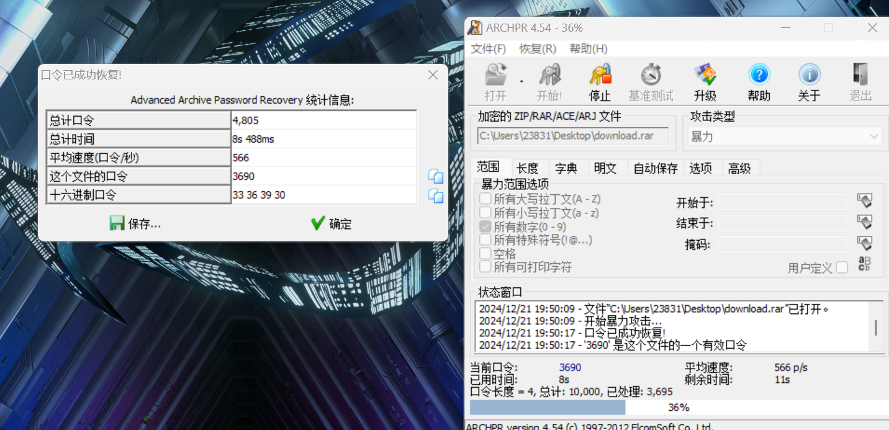
Task: Click the 基准测试 stopwatch icon
Action: (x=651, y=74)
